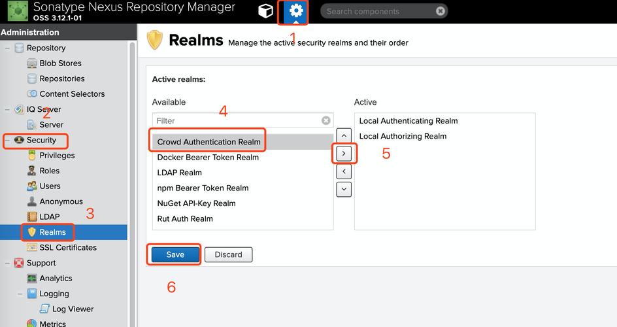
Task: Open Blob Stores in the sidebar
Action: click(60, 63)
